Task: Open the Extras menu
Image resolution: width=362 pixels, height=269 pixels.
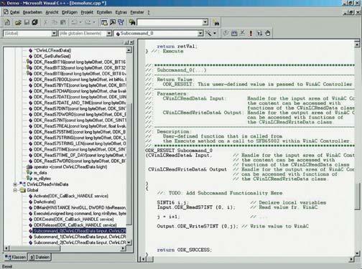Action: click(121, 12)
